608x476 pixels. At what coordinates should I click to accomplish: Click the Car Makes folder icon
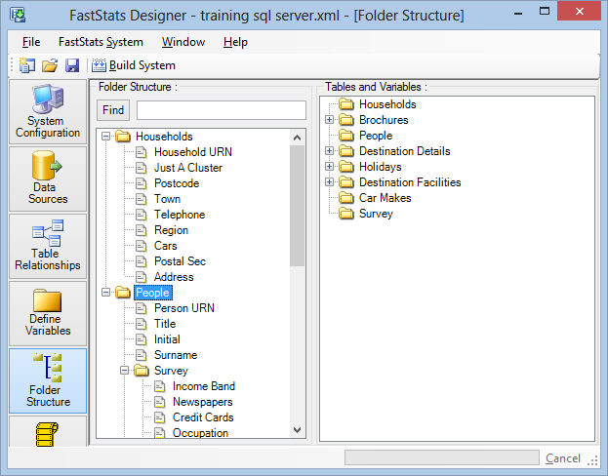(x=345, y=198)
